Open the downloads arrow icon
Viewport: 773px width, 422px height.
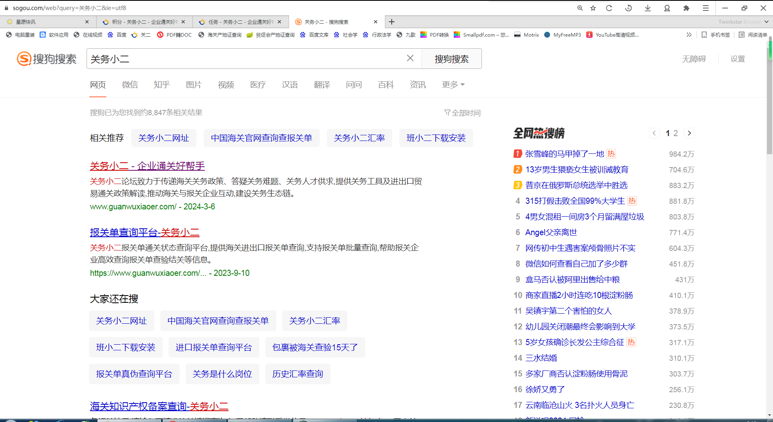648,8
